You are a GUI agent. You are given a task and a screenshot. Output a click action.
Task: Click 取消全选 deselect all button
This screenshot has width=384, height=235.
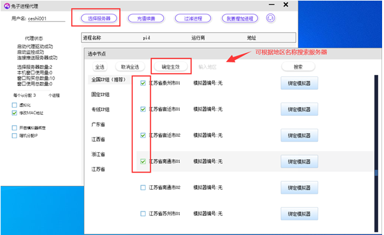pos(130,67)
